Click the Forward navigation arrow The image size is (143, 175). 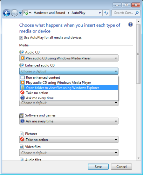[15, 13]
